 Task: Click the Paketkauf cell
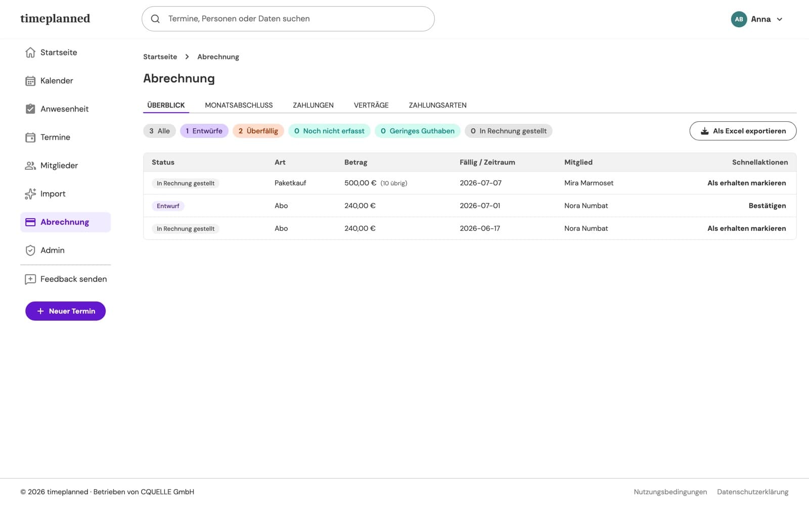[x=290, y=183]
